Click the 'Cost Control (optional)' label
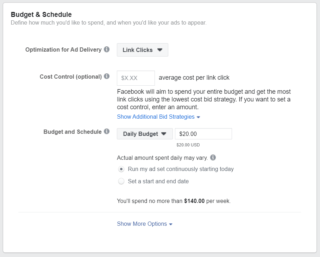 click(x=70, y=77)
